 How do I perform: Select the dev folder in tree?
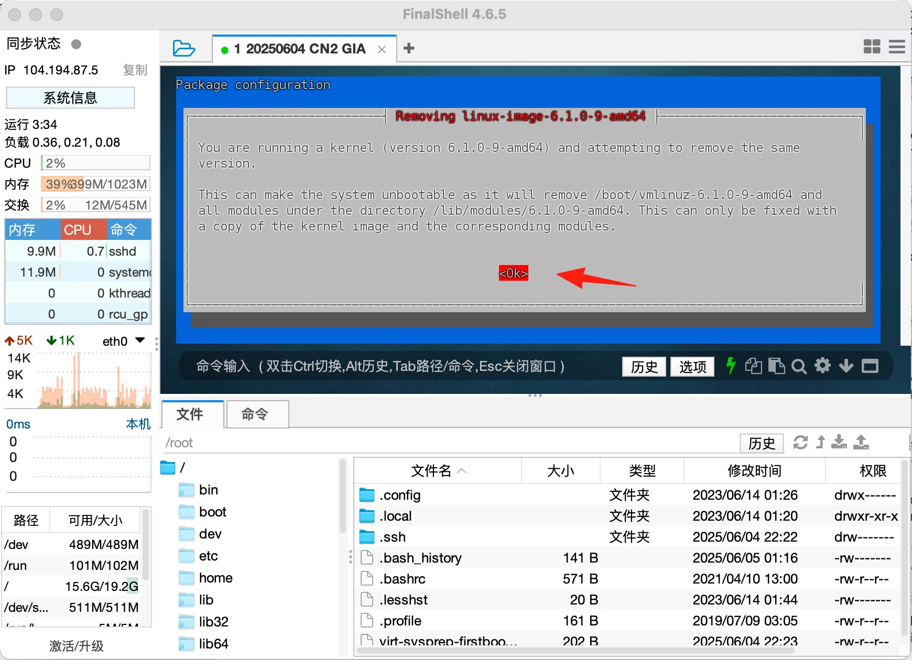[200, 534]
